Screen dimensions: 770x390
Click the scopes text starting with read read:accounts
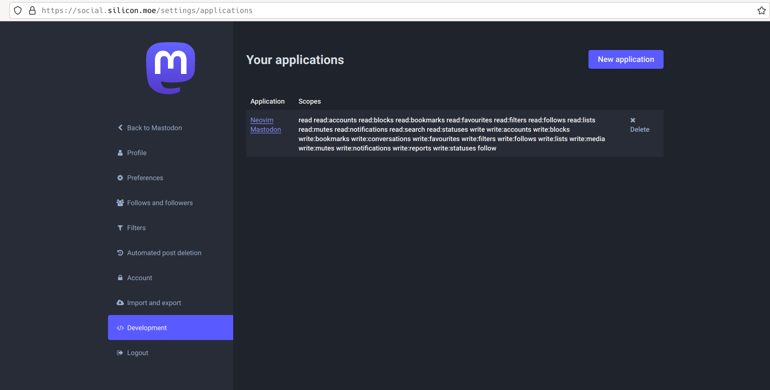(452, 134)
